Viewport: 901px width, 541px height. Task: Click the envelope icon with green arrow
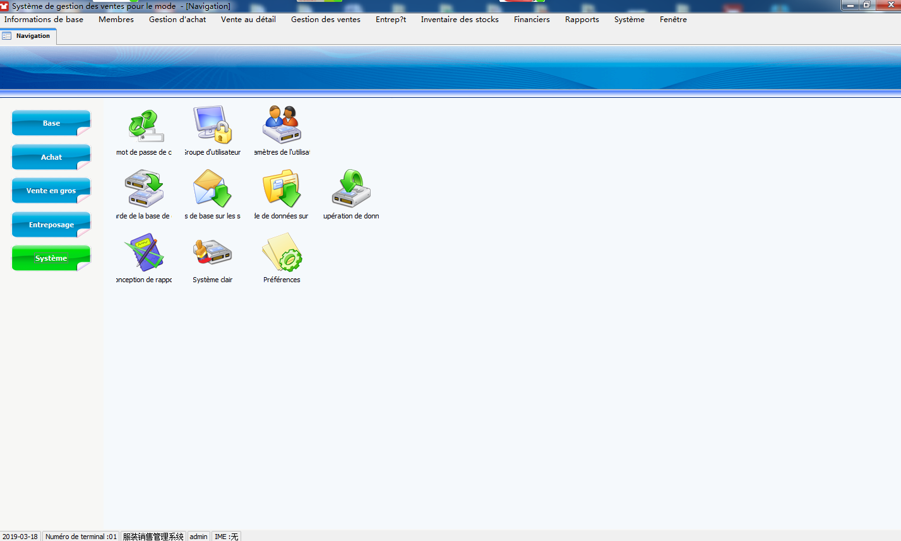coord(213,189)
